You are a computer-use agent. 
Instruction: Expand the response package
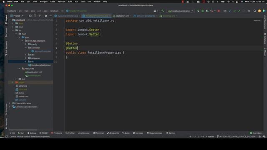pyautogui.click(x=26, y=58)
